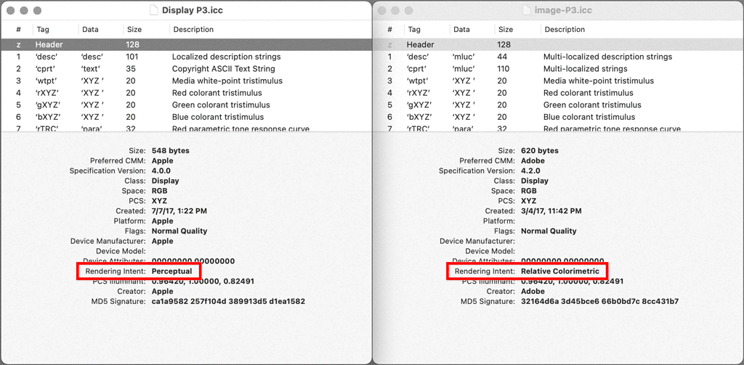Screen dimensions: 744x365
Task: Sort by Size column in Display P3.icc
Action: pyautogui.click(x=134, y=30)
